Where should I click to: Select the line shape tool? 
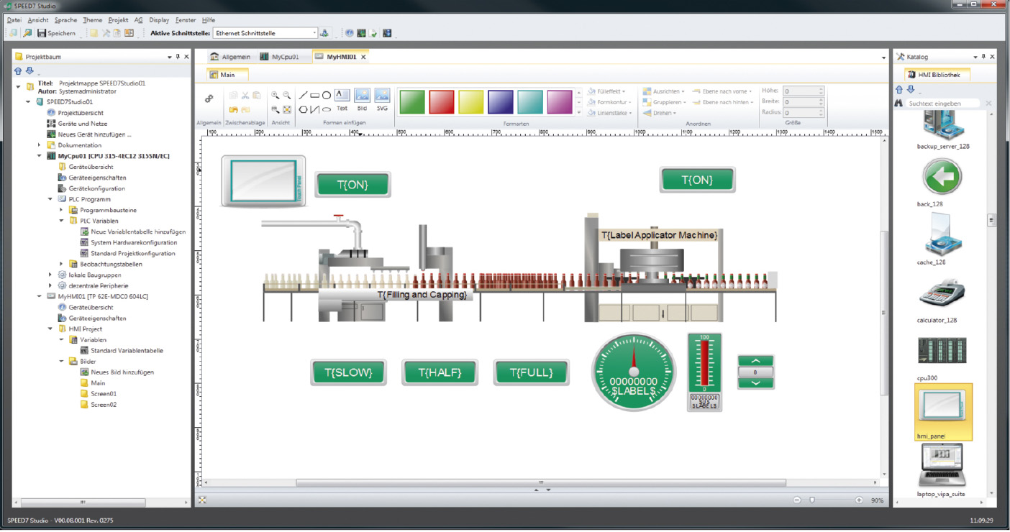click(303, 95)
